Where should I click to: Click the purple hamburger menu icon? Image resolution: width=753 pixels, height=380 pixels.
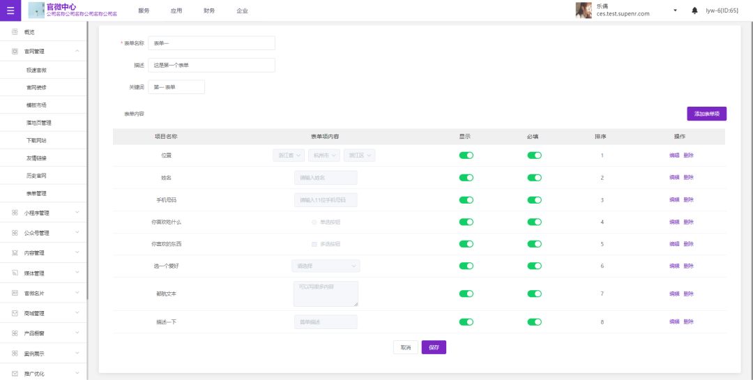(x=10, y=10)
